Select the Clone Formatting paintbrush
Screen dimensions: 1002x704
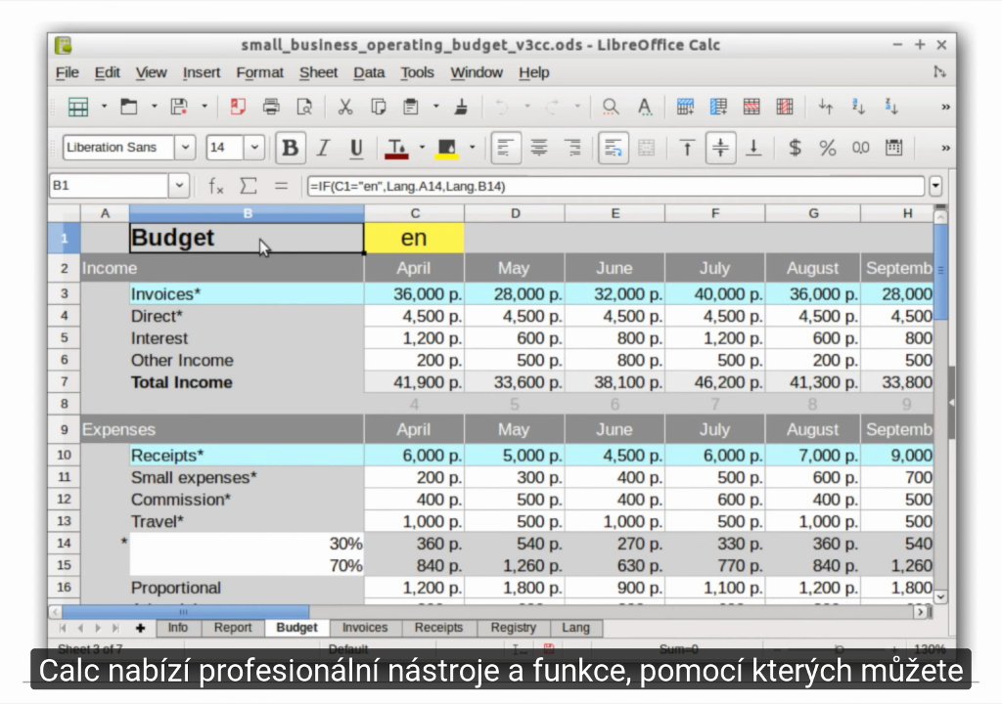coord(461,107)
